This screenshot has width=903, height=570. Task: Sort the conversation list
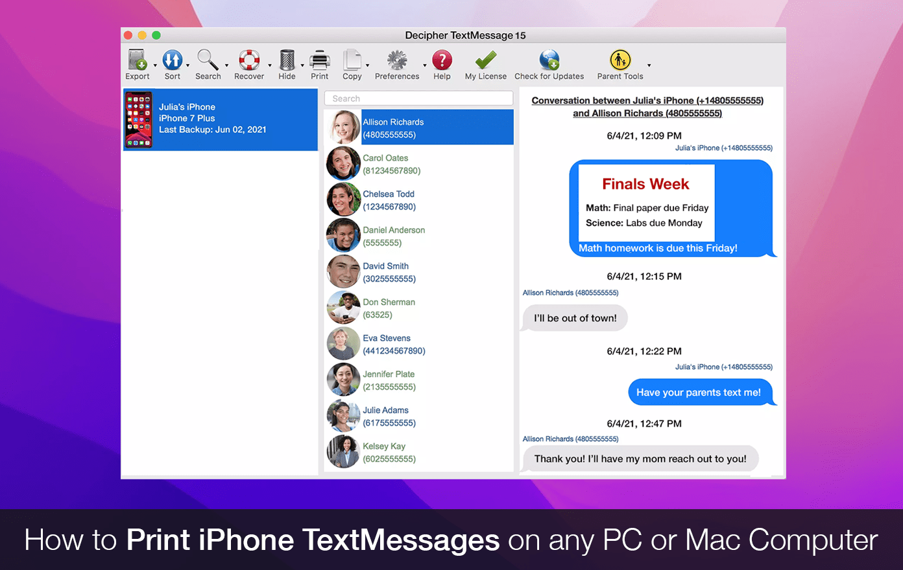click(173, 63)
